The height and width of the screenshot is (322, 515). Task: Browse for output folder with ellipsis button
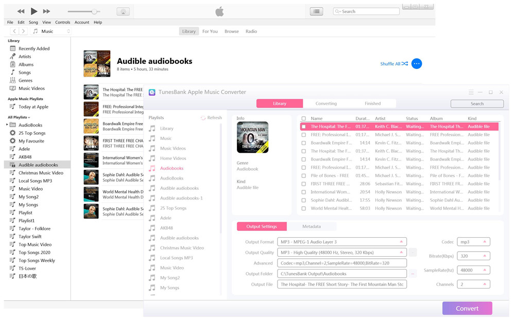click(413, 274)
